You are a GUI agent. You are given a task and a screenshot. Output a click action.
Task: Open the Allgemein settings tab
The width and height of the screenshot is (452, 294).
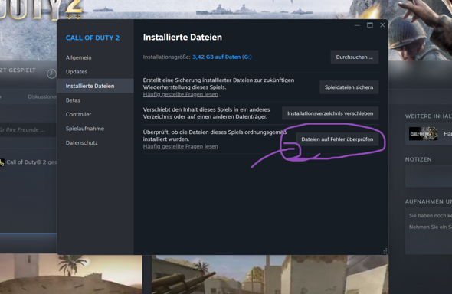coord(78,57)
